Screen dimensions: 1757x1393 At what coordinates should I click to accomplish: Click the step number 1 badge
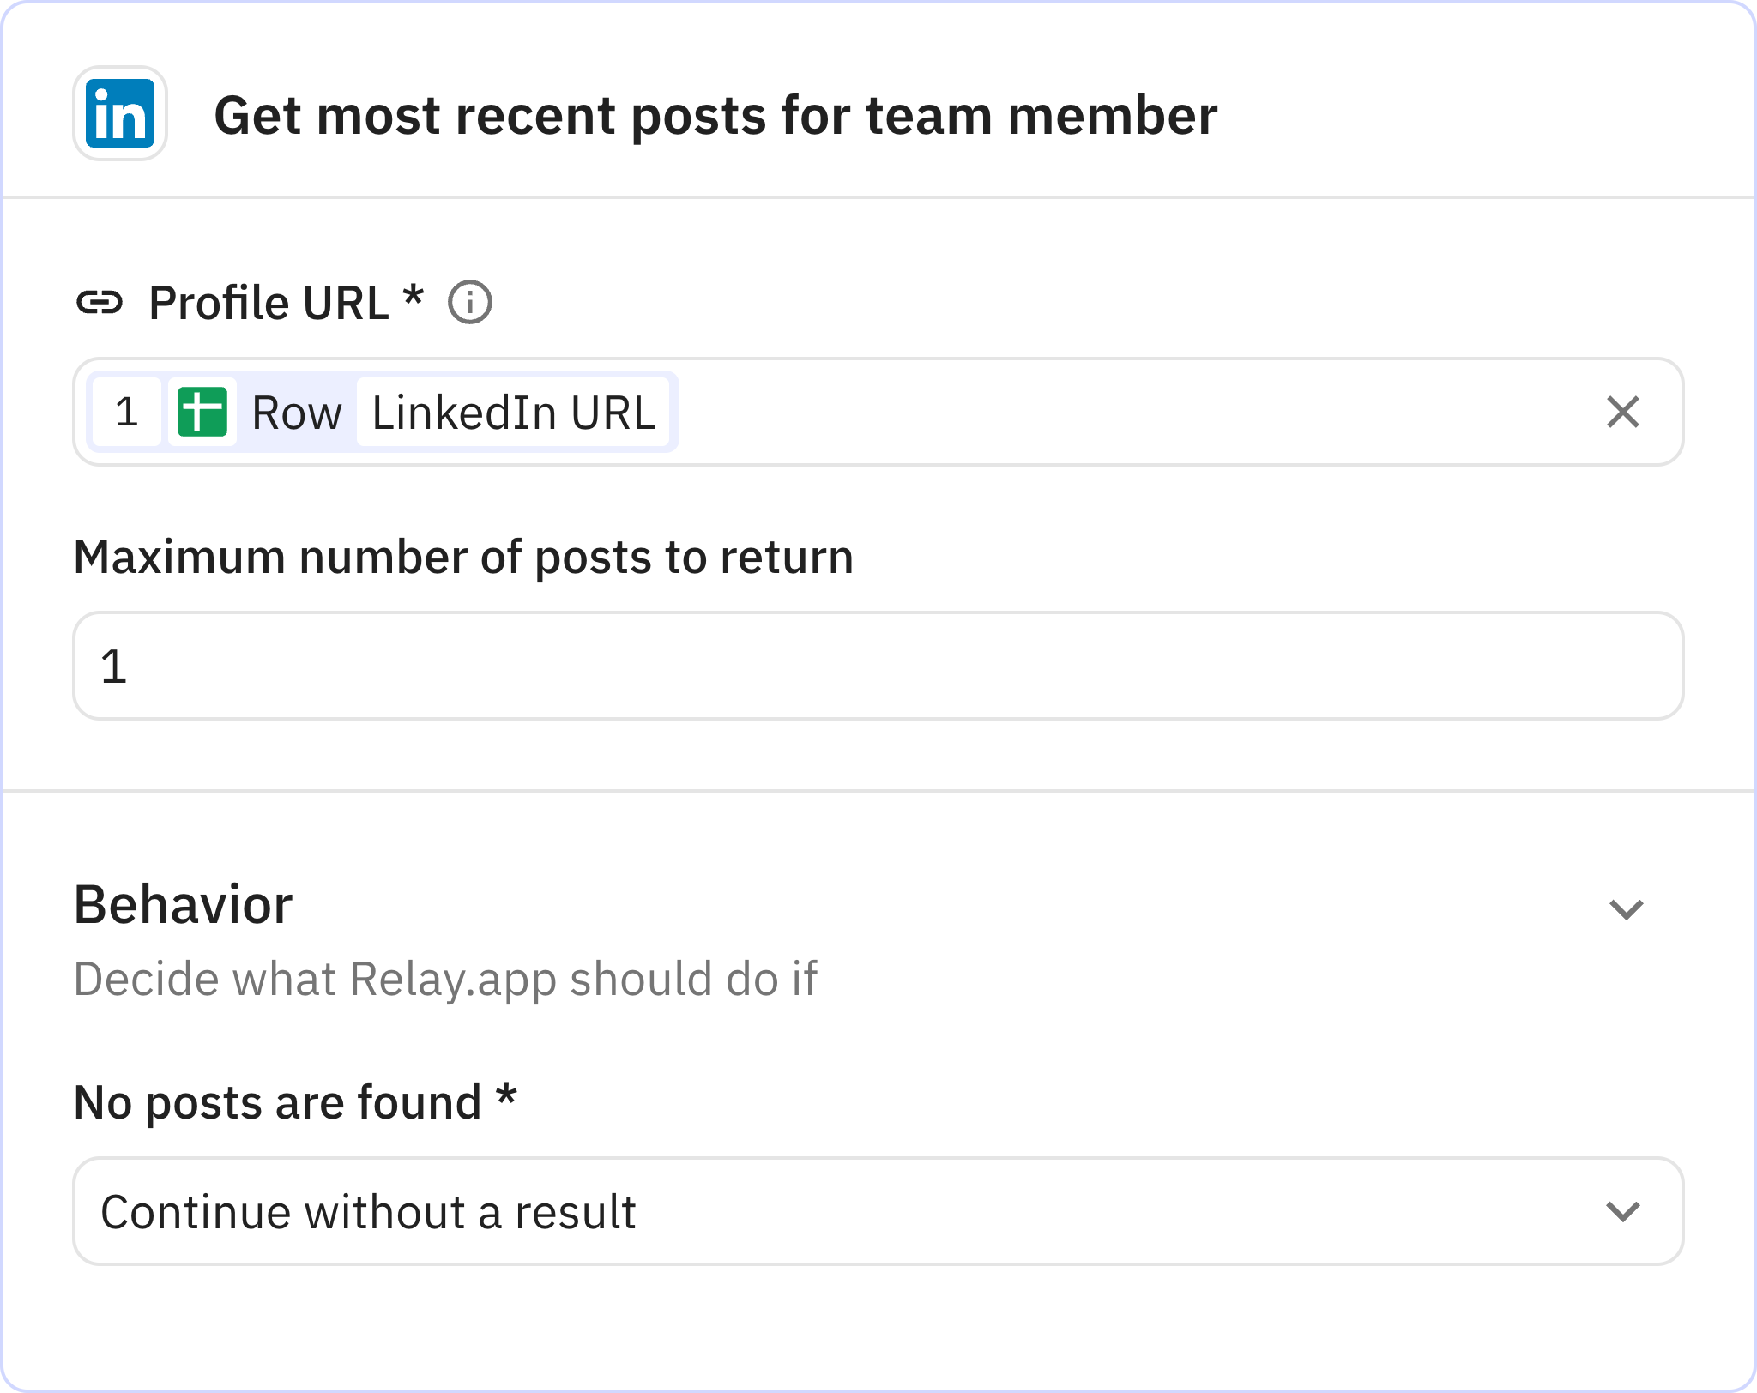127,412
